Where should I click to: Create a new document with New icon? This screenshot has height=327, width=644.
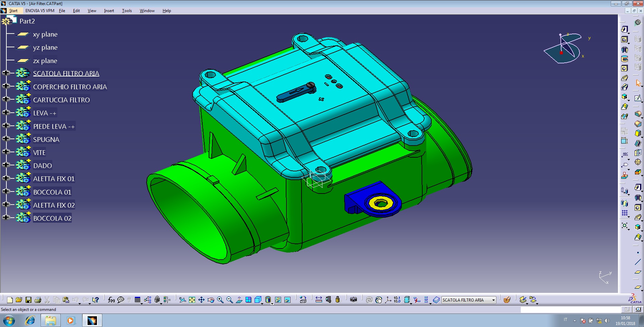pos(10,300)
